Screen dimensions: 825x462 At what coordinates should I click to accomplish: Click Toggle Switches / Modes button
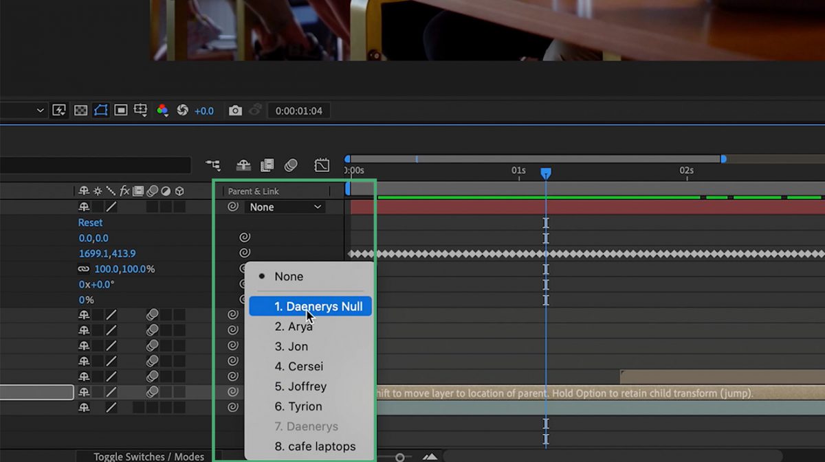[148, 457]
